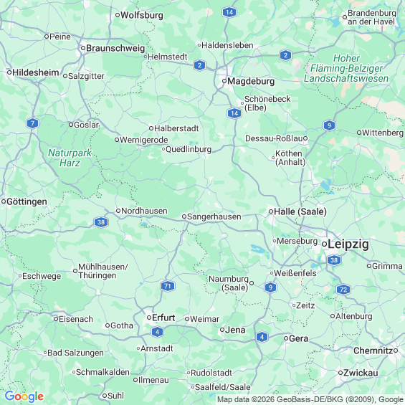Click the Braunschweig city label
The width and height of the screenshot is (405, 405).
115,48
